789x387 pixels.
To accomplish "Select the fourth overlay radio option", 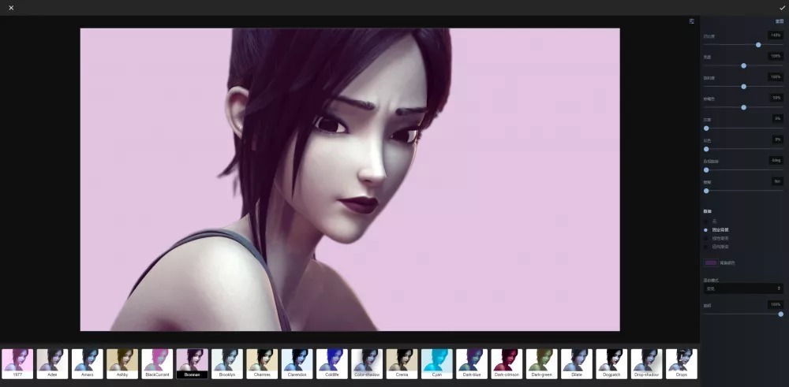I will (706, 247).
